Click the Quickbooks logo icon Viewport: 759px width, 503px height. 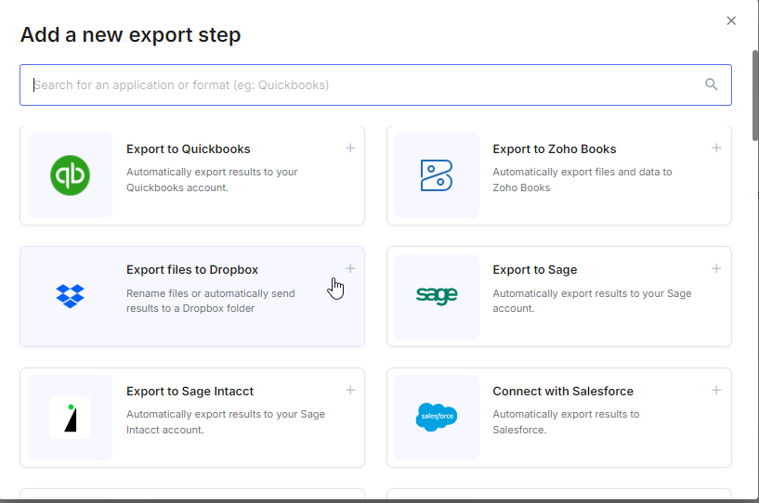click(71, 175)
